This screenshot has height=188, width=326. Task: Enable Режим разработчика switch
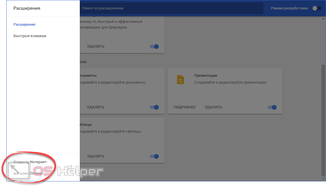pos(317,8)
